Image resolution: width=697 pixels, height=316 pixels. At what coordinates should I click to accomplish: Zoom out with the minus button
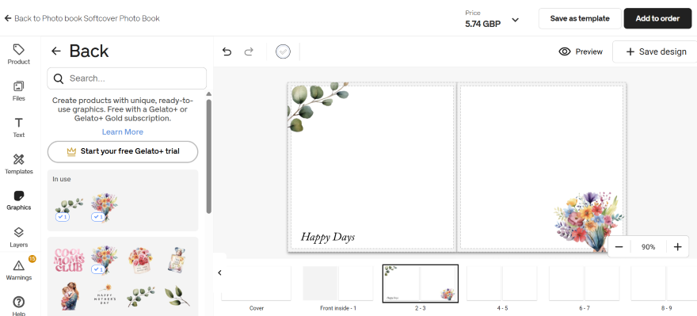619,247
